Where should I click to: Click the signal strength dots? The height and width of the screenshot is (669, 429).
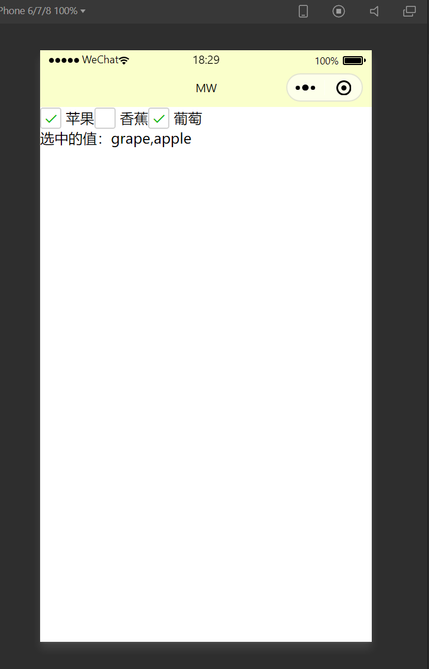[x=64, y=60]
